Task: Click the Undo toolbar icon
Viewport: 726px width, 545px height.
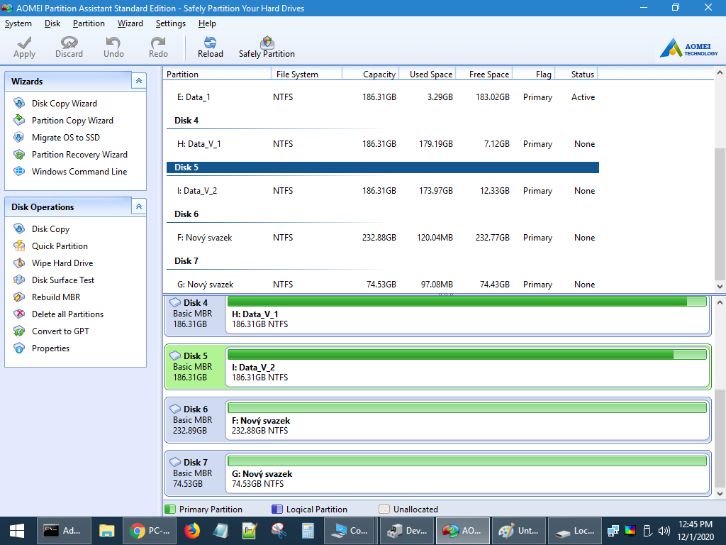Action: 113,47
